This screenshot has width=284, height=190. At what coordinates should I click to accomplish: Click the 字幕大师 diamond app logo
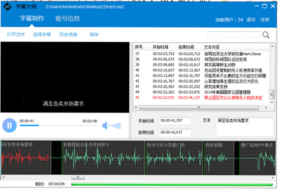(x=7, y=7)
